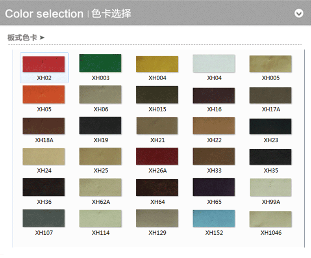Choose the taupe XH21 swatch
The image size is (311, 258).
pyautogui.click(x=157, y=126)
